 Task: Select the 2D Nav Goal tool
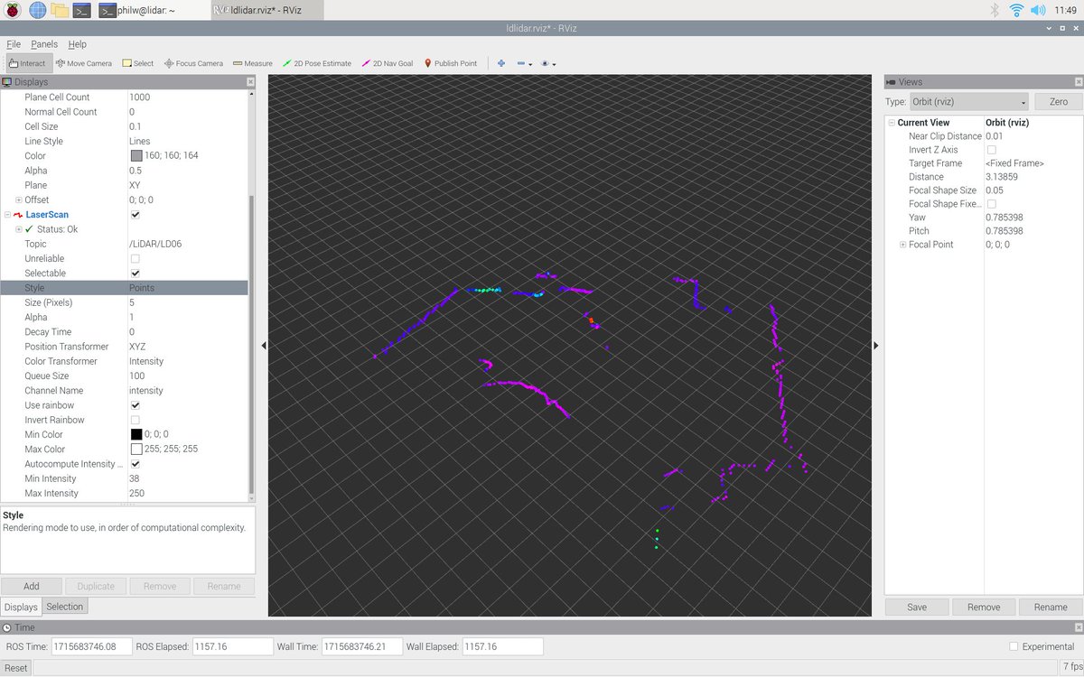point(388,63)
